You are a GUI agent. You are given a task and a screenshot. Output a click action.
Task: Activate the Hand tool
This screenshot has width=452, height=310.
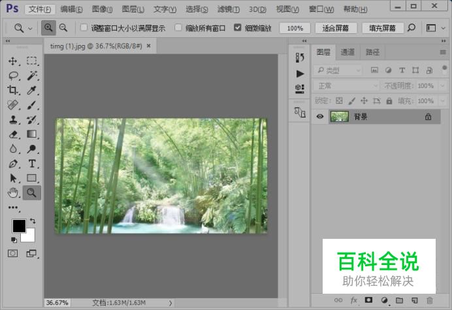pos(13,192)
